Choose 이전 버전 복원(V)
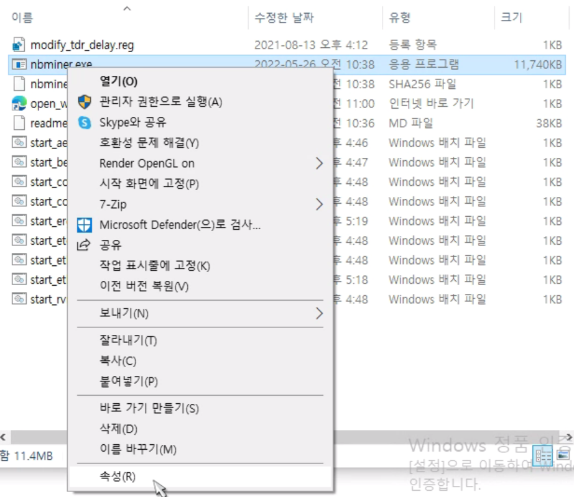This screenshot has height=497, width=574. pos(144,286)
